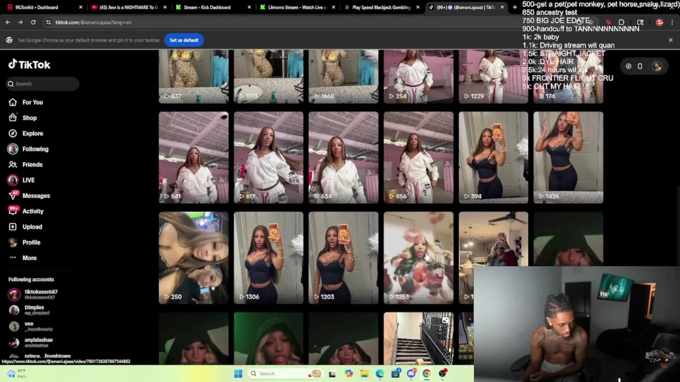Image resolution: width=680 pixels, height=382 pixels.
Task: Open the weather widget showing Rain
Action: 16,374
